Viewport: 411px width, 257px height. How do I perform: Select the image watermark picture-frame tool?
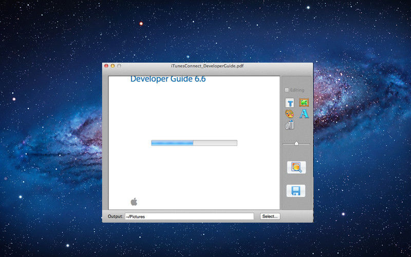(x=304, y=102)
